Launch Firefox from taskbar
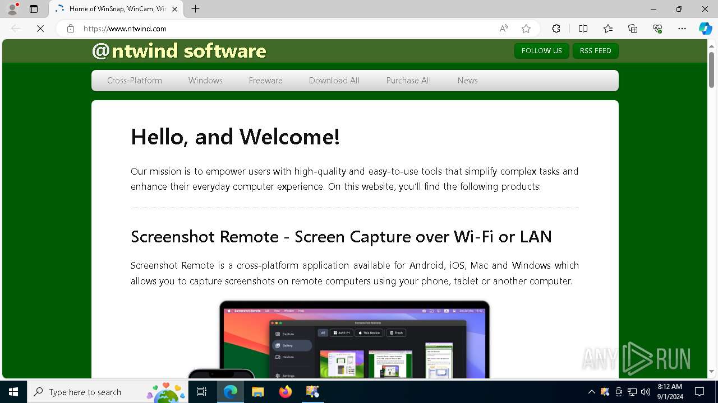Screen dimensions: 718x403 [285, 392]
